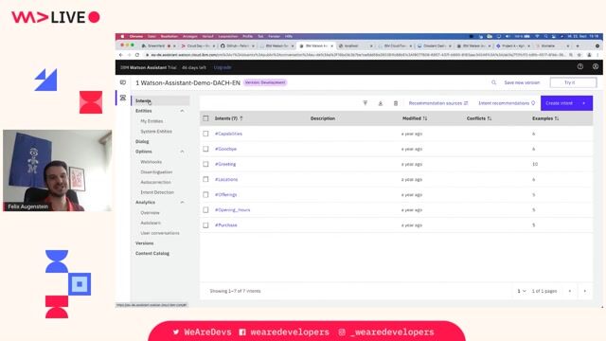The width and height of the screenshot is (606, 341).
Task: Open the page number dropdown in pagination
Action: pos(522,291)
